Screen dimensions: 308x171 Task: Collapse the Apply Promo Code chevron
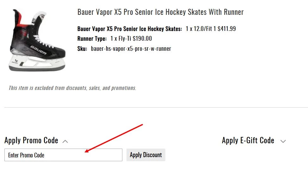tap(65, 141)
